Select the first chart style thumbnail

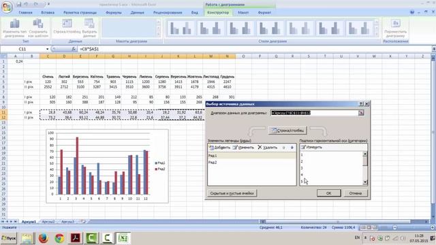[181, 28]
